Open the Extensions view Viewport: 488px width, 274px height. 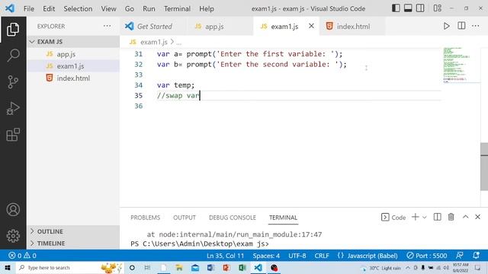coord(13,135)
